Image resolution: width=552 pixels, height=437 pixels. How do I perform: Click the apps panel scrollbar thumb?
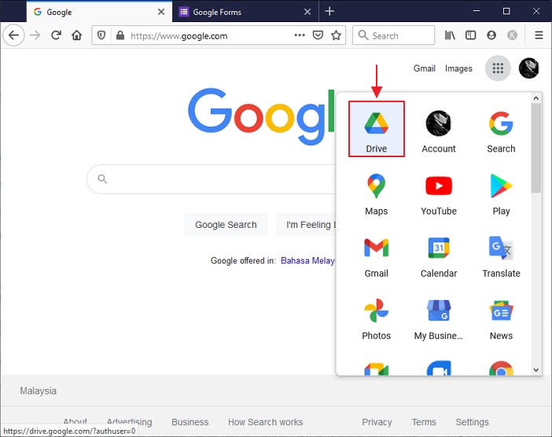coord(535,148)
